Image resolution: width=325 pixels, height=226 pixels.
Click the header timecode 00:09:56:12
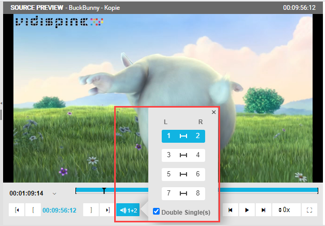click(x=299, y=8)
